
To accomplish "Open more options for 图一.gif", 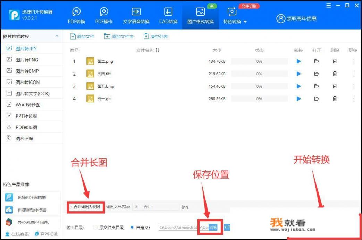I will 353,99.
